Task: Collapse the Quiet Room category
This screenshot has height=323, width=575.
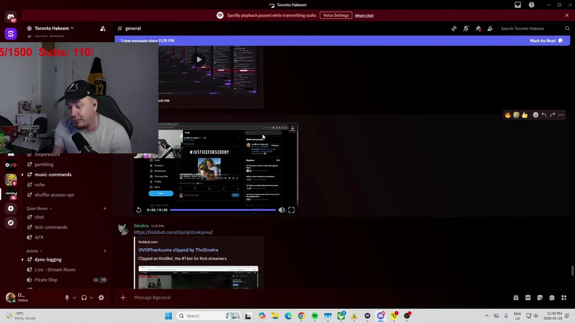Action: [39, 209]
